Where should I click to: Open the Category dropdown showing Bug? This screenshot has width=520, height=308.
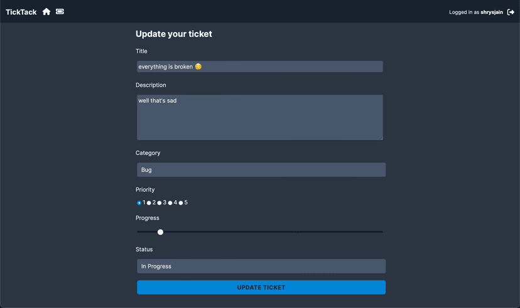[x=261, y=169]
